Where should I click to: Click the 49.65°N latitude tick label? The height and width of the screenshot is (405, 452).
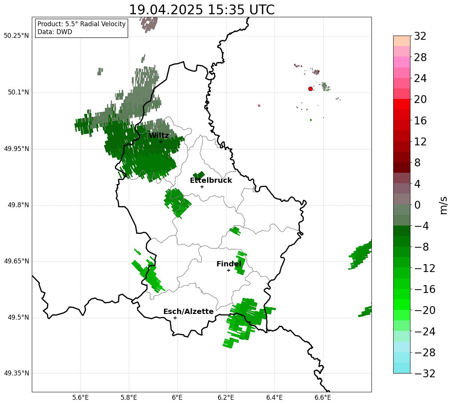(16, 261)
